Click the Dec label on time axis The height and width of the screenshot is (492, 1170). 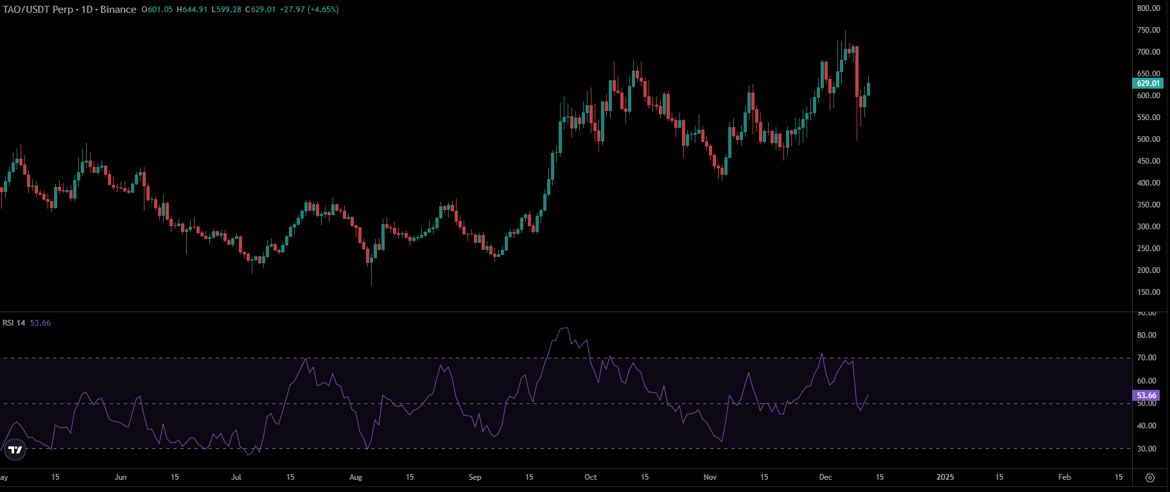826,477
